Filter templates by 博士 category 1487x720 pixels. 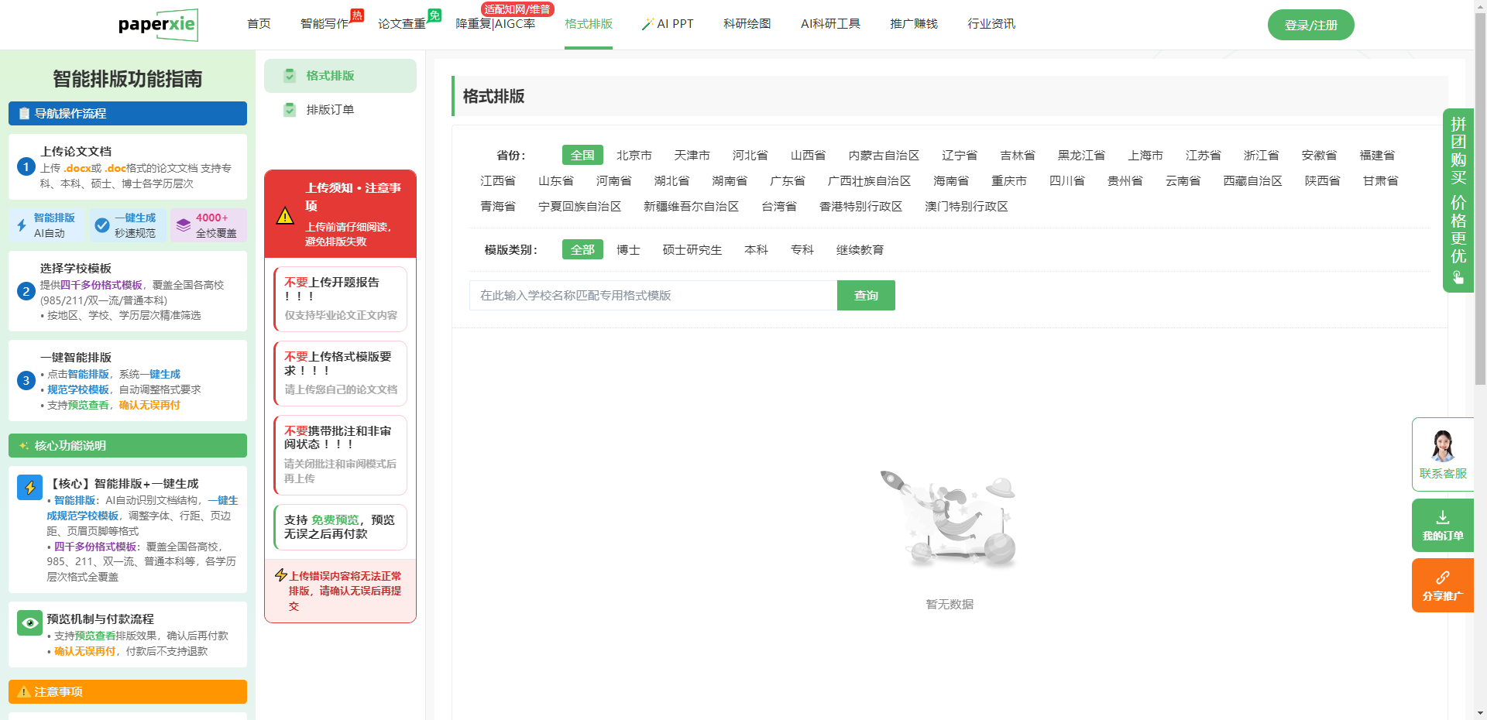[x=627, y=250]
